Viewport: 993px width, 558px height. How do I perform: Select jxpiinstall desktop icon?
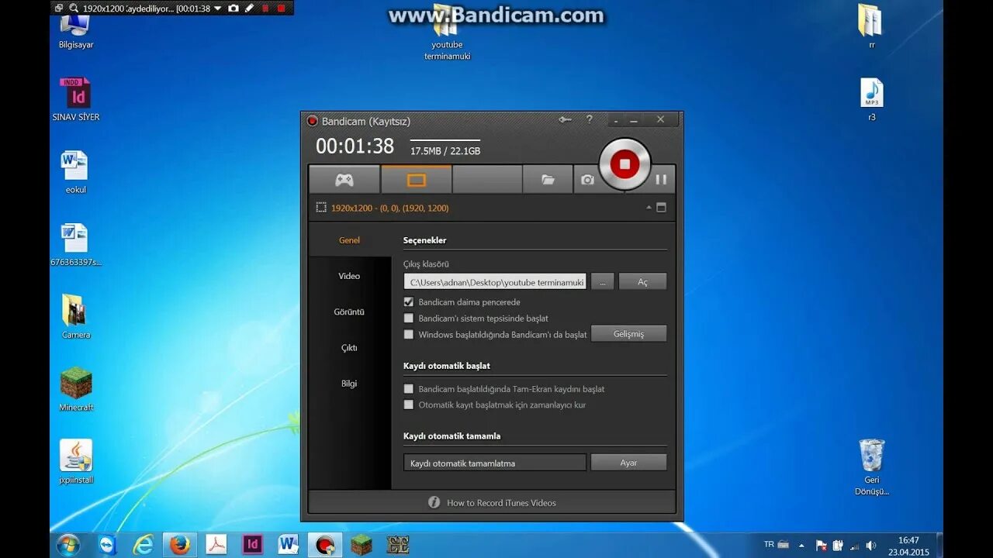76,462
